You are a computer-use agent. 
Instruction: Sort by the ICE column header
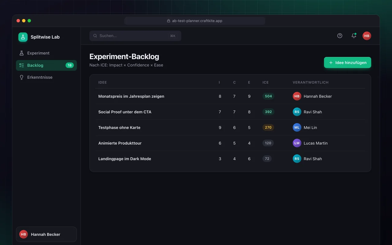point(266,82)
